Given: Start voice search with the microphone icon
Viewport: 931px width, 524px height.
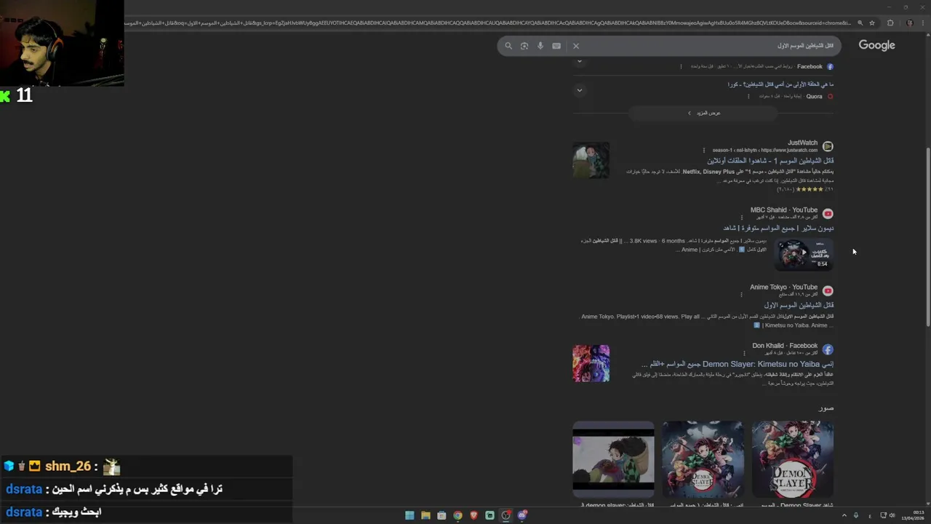Looking at the screenshot, I should 540,46.
